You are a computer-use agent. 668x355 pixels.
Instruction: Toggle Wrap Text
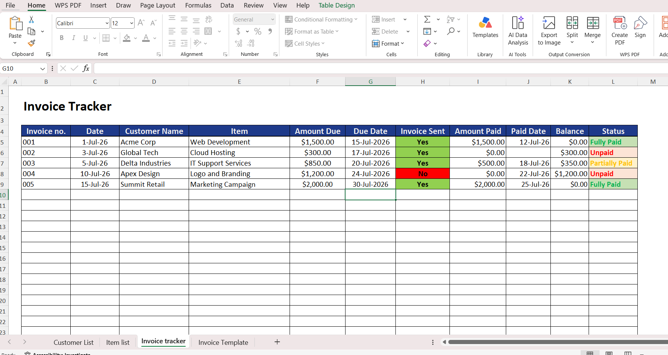coord(209,19)
